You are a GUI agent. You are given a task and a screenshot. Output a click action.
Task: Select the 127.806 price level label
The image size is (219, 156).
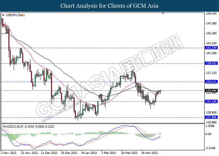point(211,117)
